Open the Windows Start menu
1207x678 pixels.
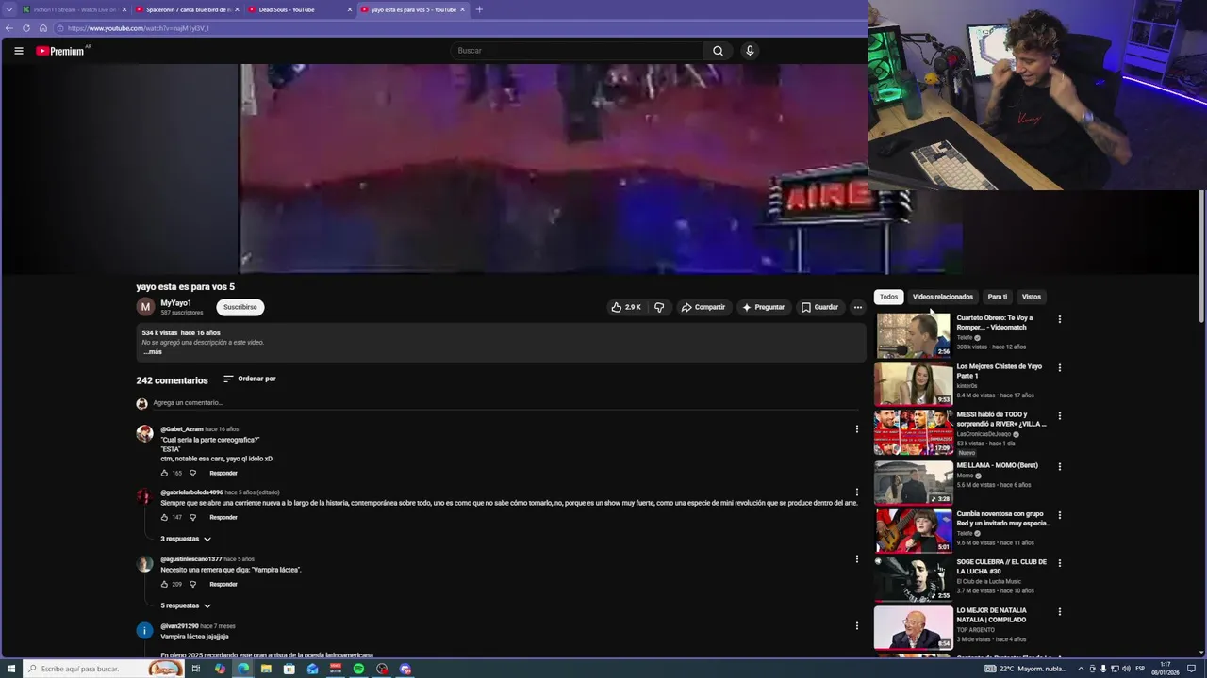[11, 669]
